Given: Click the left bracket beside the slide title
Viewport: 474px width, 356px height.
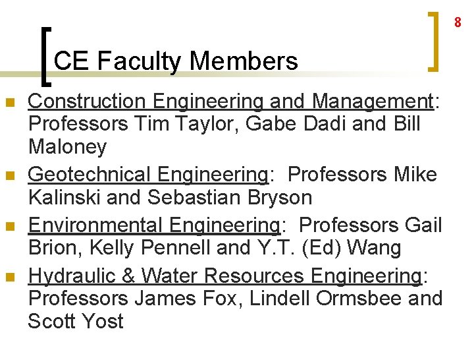Looking at the screenshot, I should 45,55.
